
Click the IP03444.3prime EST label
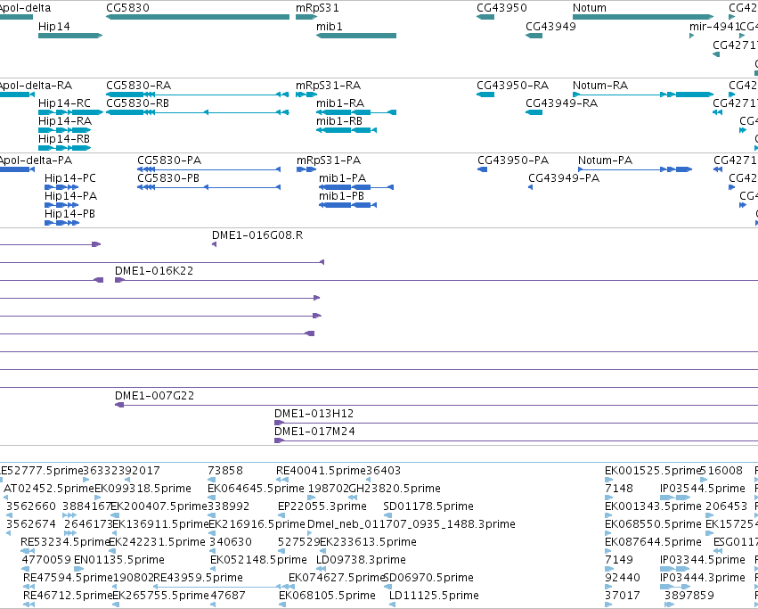point(703,578)
